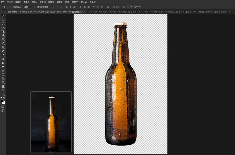Select the Pen tool

(3, 71)
